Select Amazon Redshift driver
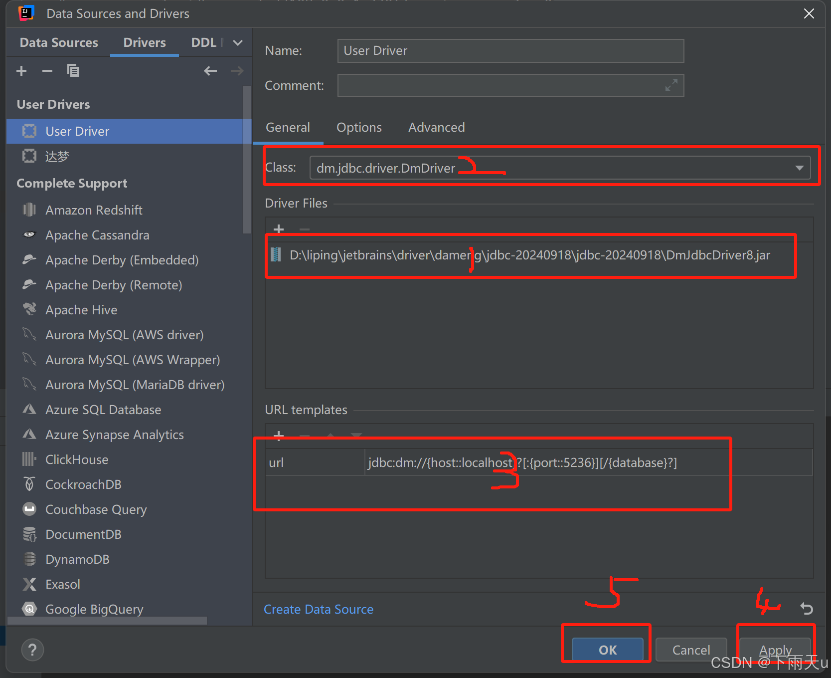The image size is (831, 678). [x=125, y=210]
